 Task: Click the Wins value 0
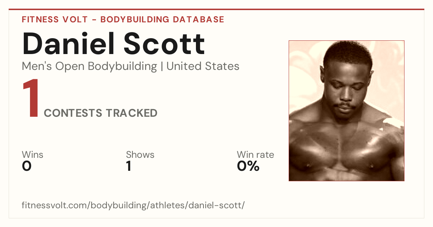(27, 166)
